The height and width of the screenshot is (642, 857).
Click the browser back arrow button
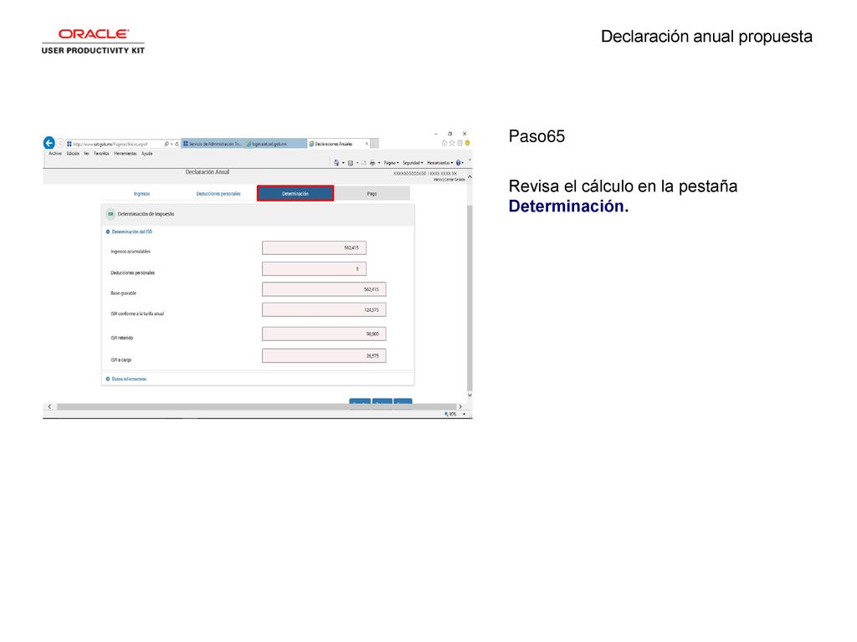click(49, 143)
